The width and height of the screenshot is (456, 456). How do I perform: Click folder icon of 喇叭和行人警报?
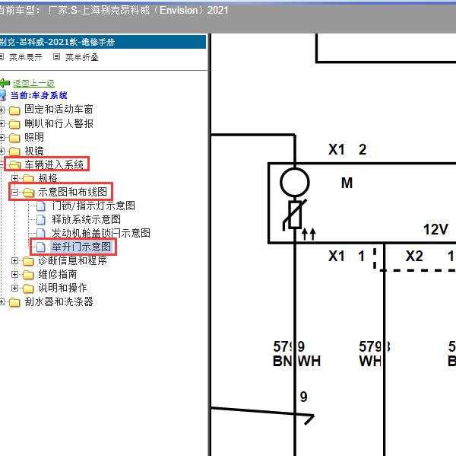coord(14,124)
